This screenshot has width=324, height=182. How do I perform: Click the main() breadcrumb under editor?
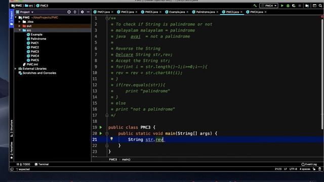click(x=126, y=160)
